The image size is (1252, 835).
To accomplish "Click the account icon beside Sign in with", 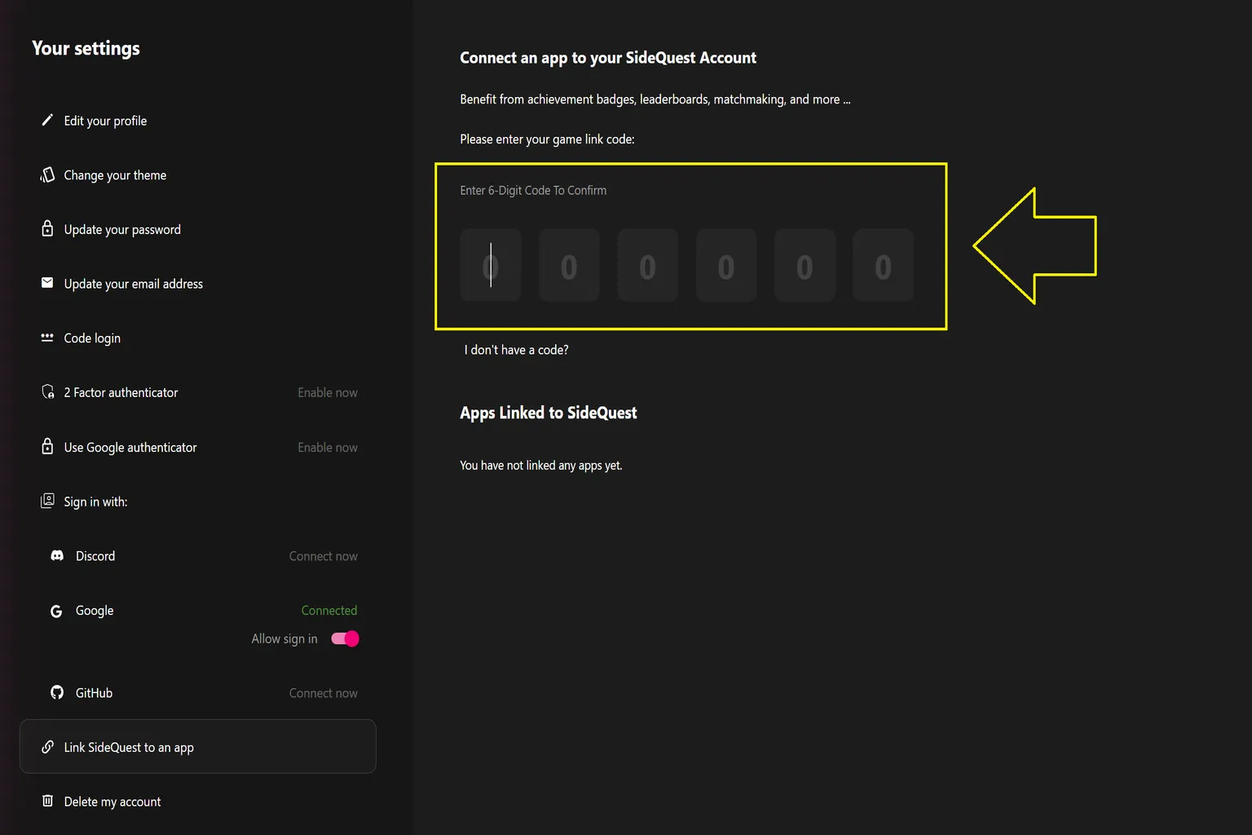I will coord(47,501).
